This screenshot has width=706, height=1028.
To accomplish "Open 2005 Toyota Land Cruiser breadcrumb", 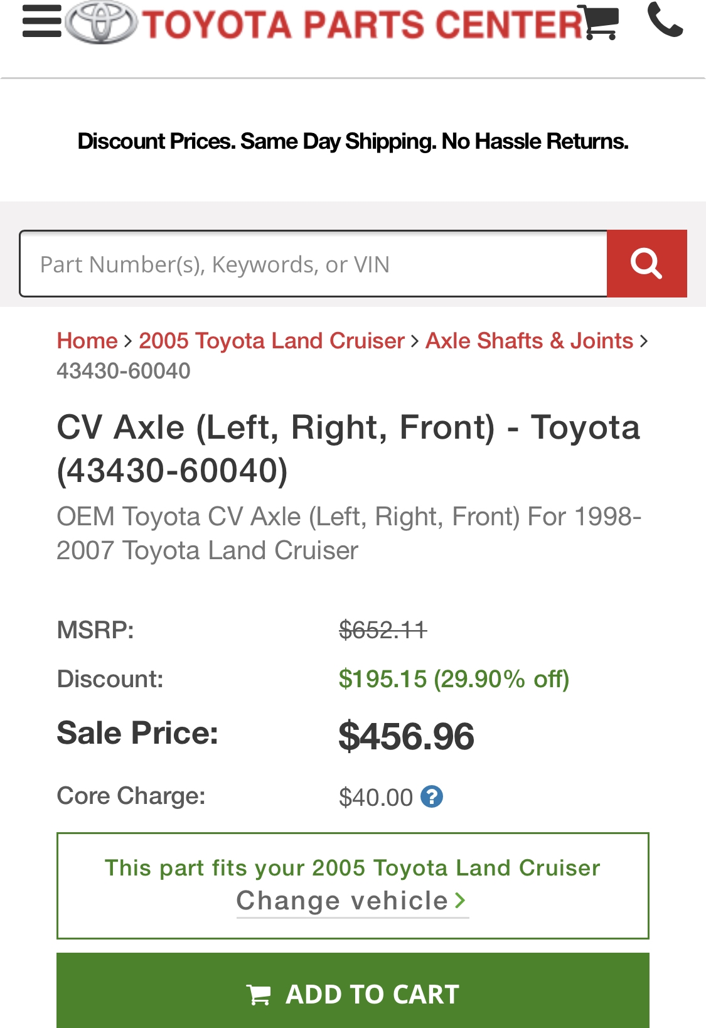I will (x=272, y=341).
